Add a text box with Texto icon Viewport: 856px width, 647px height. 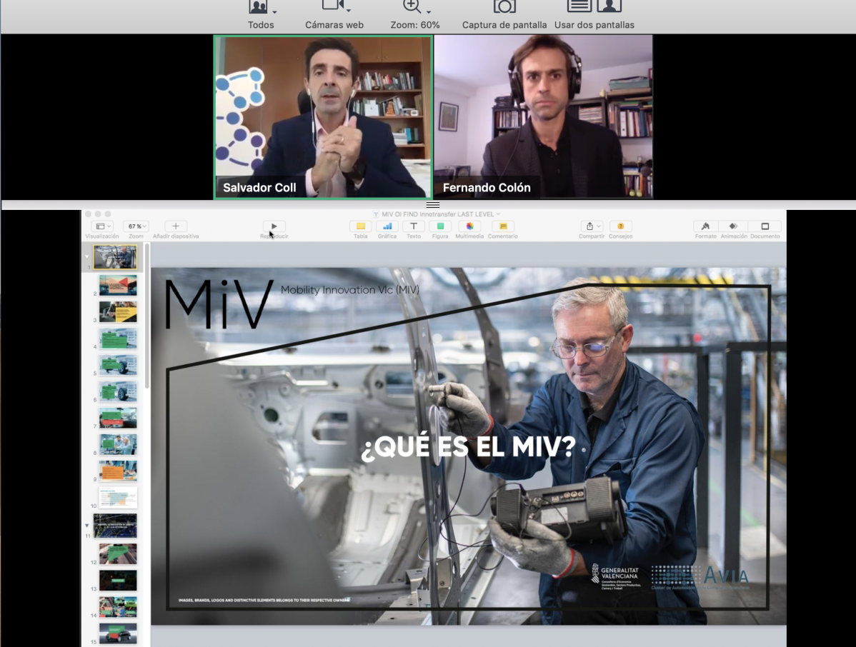point(414,226)
